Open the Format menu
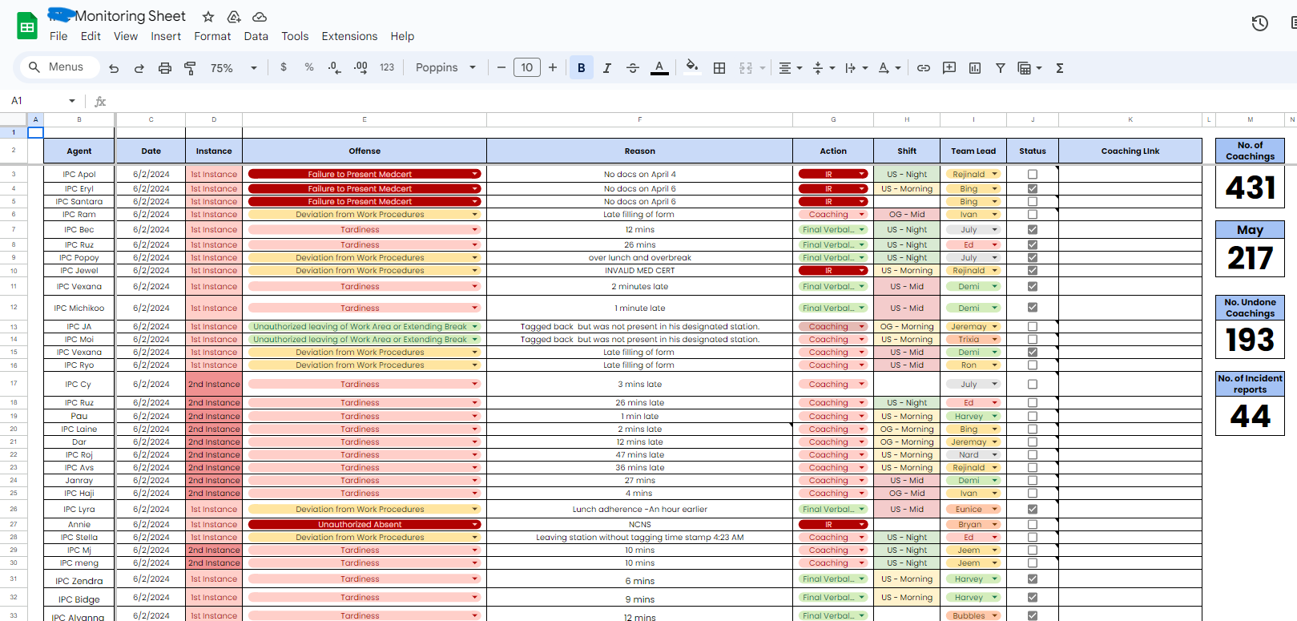 tap(212, 36)
